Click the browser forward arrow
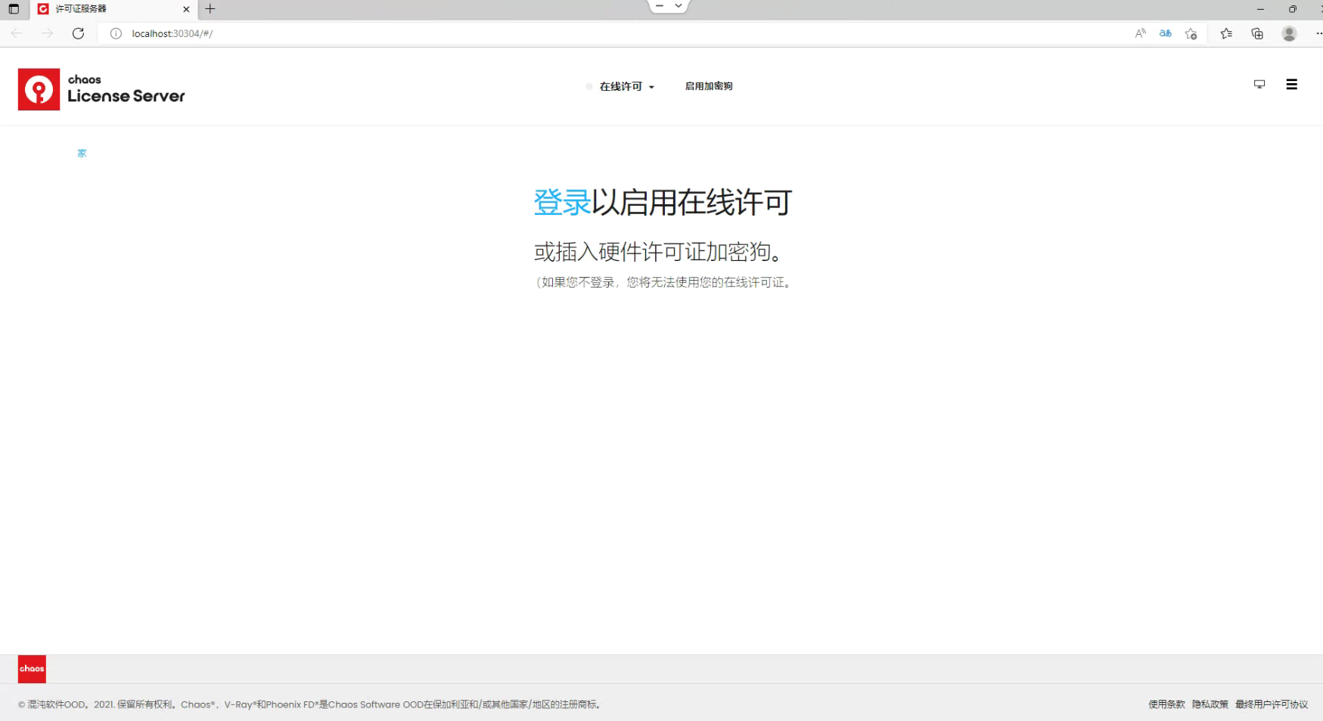1323x721 pixels. 47,33
